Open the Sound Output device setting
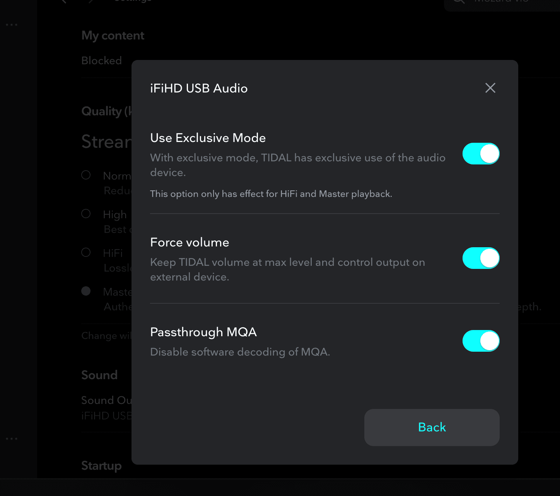The width and height of the screenshot is (560, 496). coord(106,407)
